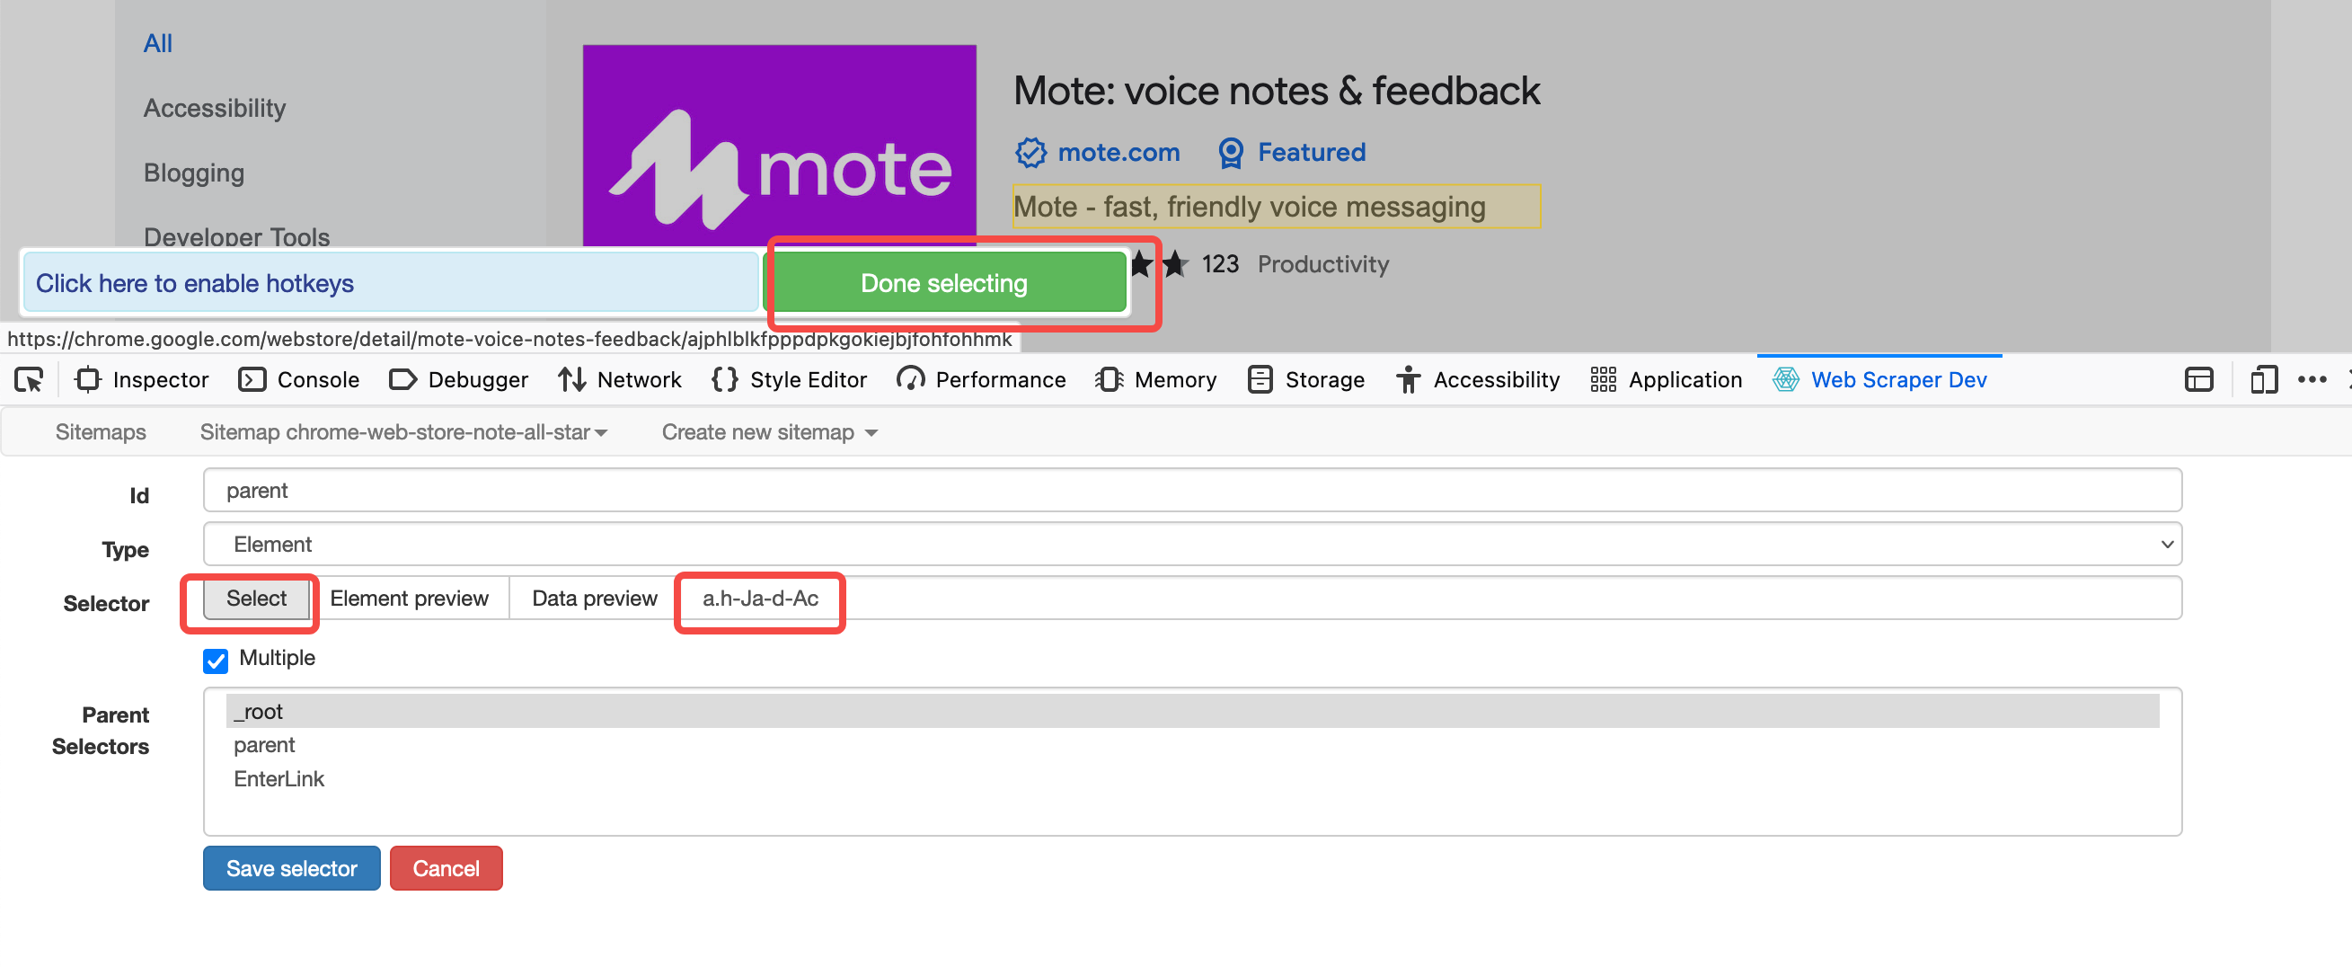2352x967 pixels.
Task: Click the Storage database icon
Action: (1259, 379)
